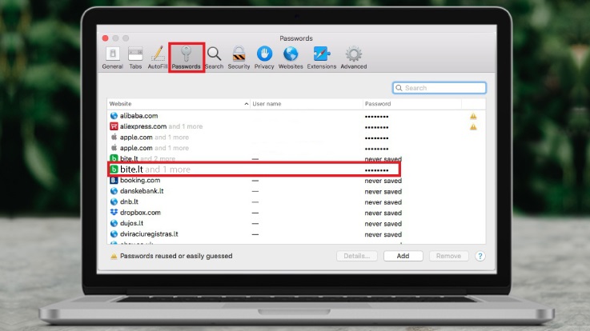Sort by User name column header
590x331 pixels.
[x=304, y=104]
